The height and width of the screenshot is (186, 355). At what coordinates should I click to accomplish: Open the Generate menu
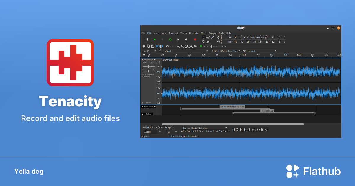(194, 33)
